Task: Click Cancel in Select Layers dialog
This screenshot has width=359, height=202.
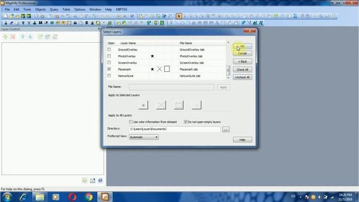Action: click(242, 53)
